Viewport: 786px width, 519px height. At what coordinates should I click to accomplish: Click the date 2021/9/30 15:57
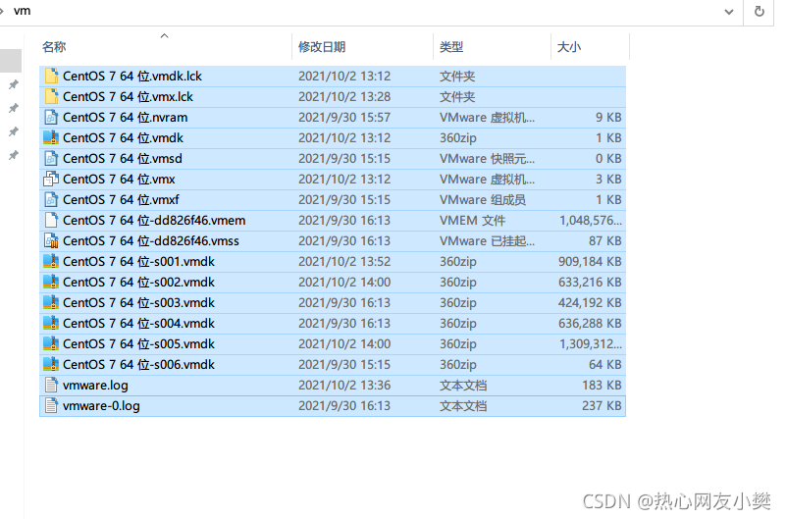click(344, 117)
